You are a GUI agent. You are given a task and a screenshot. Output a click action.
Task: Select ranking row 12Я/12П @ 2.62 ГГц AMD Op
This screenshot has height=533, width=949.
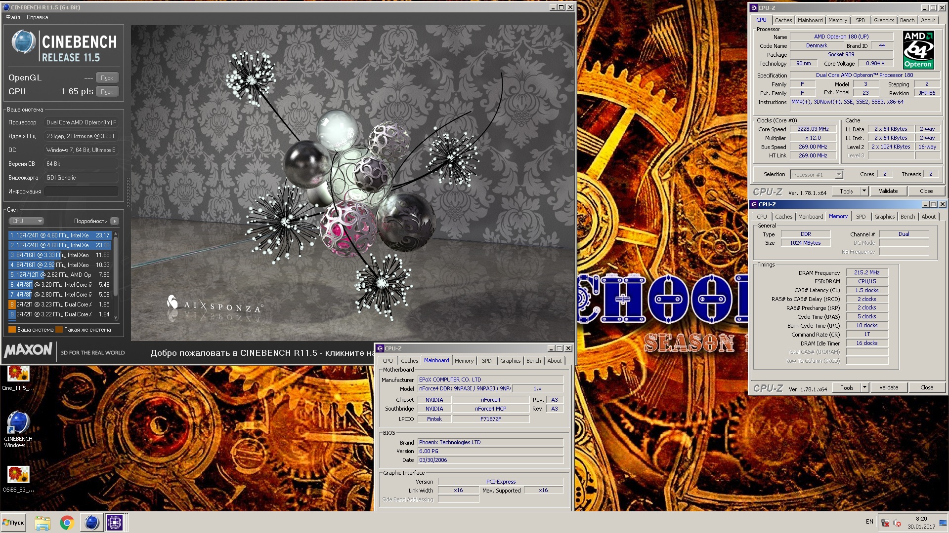pos(60,275)
